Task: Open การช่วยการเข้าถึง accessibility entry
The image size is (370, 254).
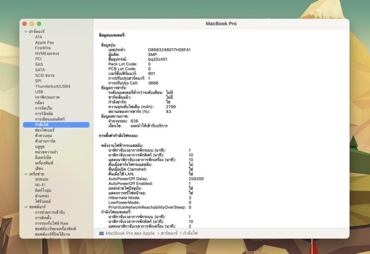Action: click(50, 212)
